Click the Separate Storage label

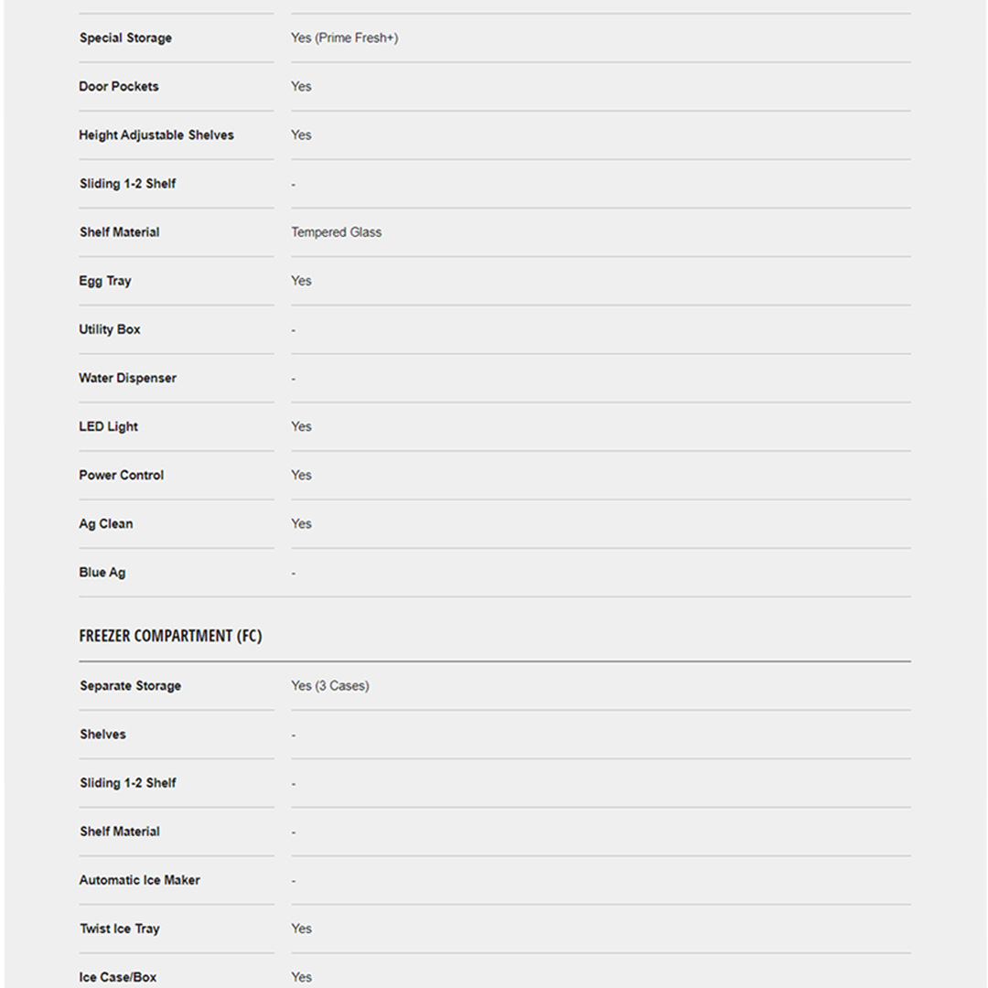click(x=130, y=686)
